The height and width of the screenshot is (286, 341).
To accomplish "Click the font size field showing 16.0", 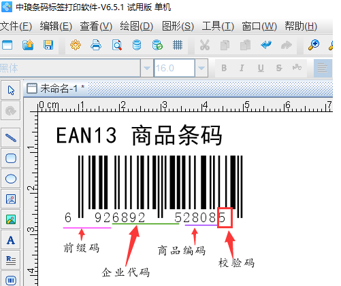I will (174, 68).
